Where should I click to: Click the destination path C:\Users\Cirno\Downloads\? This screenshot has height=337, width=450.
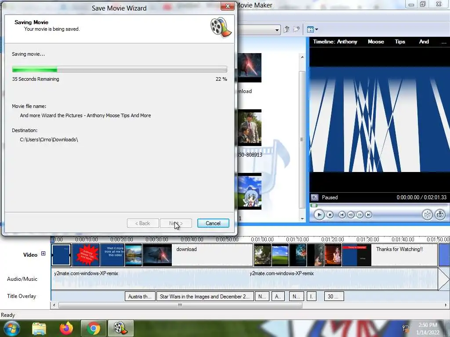click(49, 140)
